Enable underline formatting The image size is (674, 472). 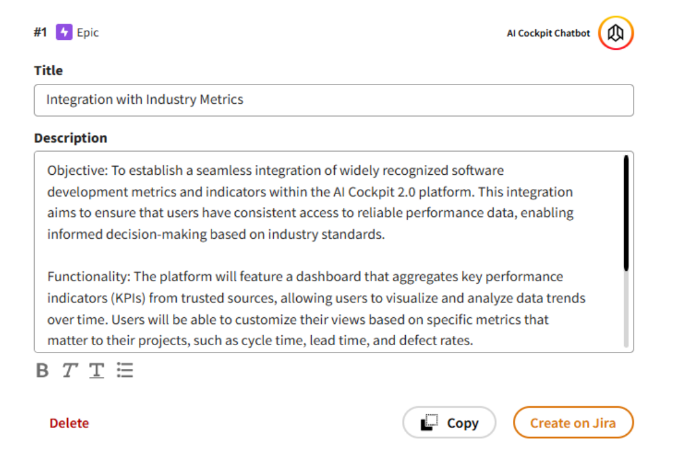[x=96, y=371]
